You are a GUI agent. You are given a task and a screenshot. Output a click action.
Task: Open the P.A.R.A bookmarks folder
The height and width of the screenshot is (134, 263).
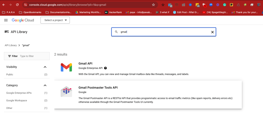tap(8, 12)
